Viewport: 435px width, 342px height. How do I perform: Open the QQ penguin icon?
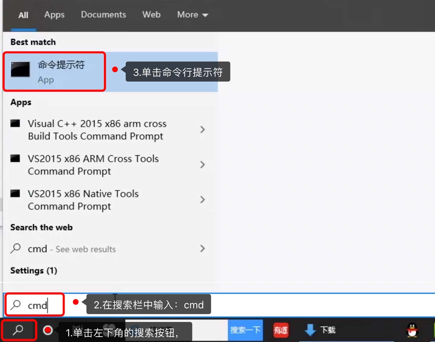coord(412,330)
